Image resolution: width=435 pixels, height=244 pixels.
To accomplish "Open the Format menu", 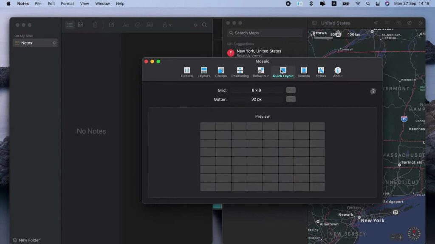I will pos(68,3).
